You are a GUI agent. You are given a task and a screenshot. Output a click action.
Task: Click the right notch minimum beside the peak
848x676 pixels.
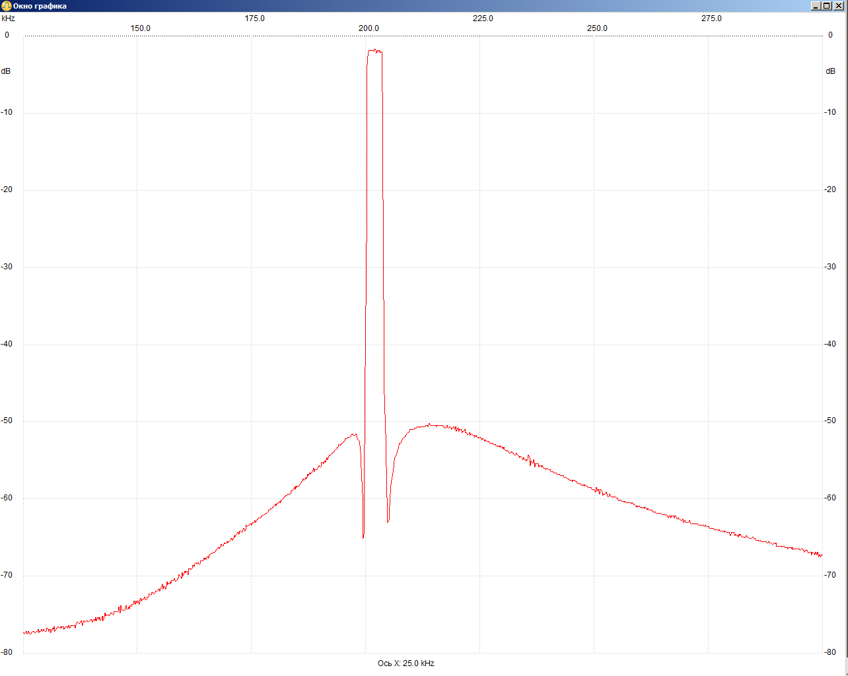point(388,521)
